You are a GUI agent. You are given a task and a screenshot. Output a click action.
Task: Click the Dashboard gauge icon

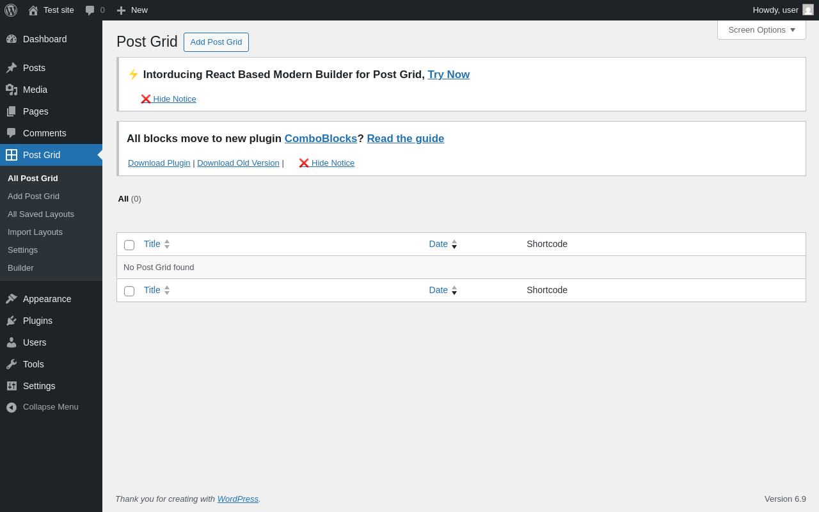(12, 39)
